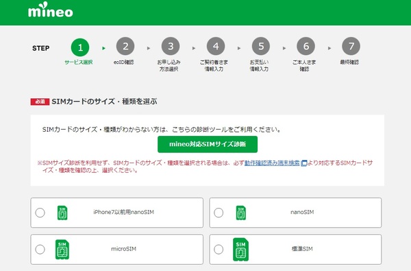This screenshot has height=271, width=411.
Task: Choose the 標準SIM radio button
Action: 219,249
